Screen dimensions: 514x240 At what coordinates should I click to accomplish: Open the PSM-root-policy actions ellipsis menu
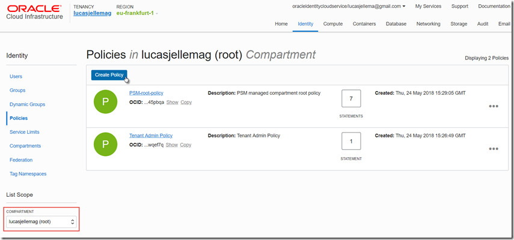click(x=494, y=106)
